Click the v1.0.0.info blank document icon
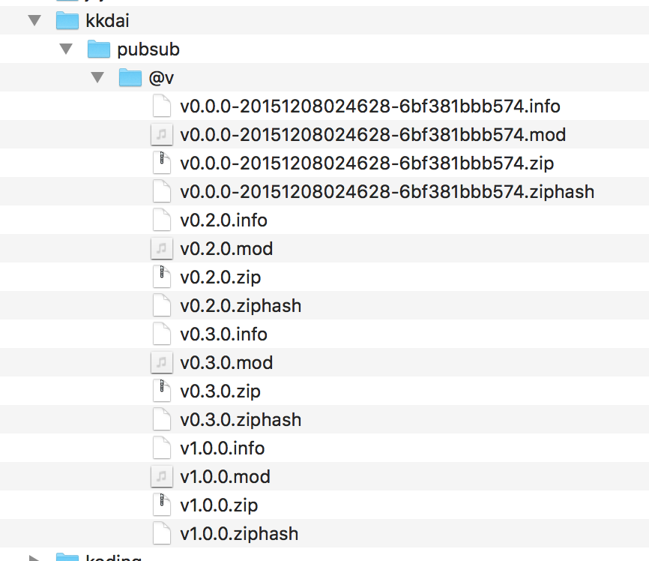 tap(161, 448)
